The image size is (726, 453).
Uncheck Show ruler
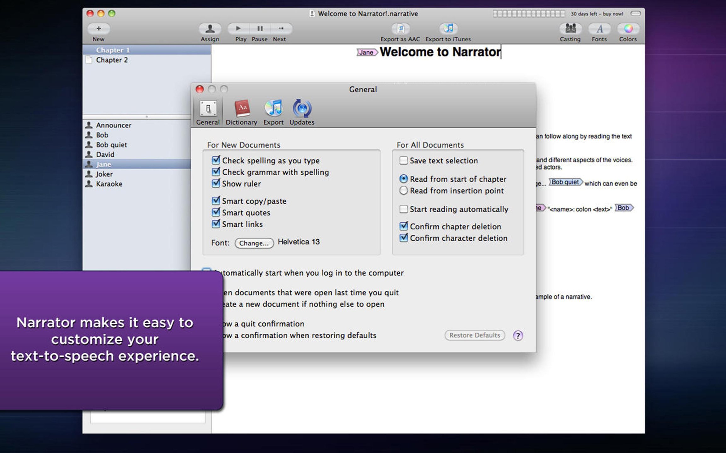click(x=216, y=183)
